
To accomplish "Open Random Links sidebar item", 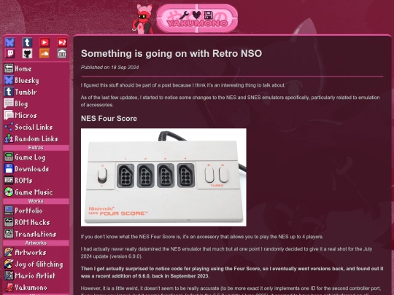I will pyautogui.click(x=36, y=138).
